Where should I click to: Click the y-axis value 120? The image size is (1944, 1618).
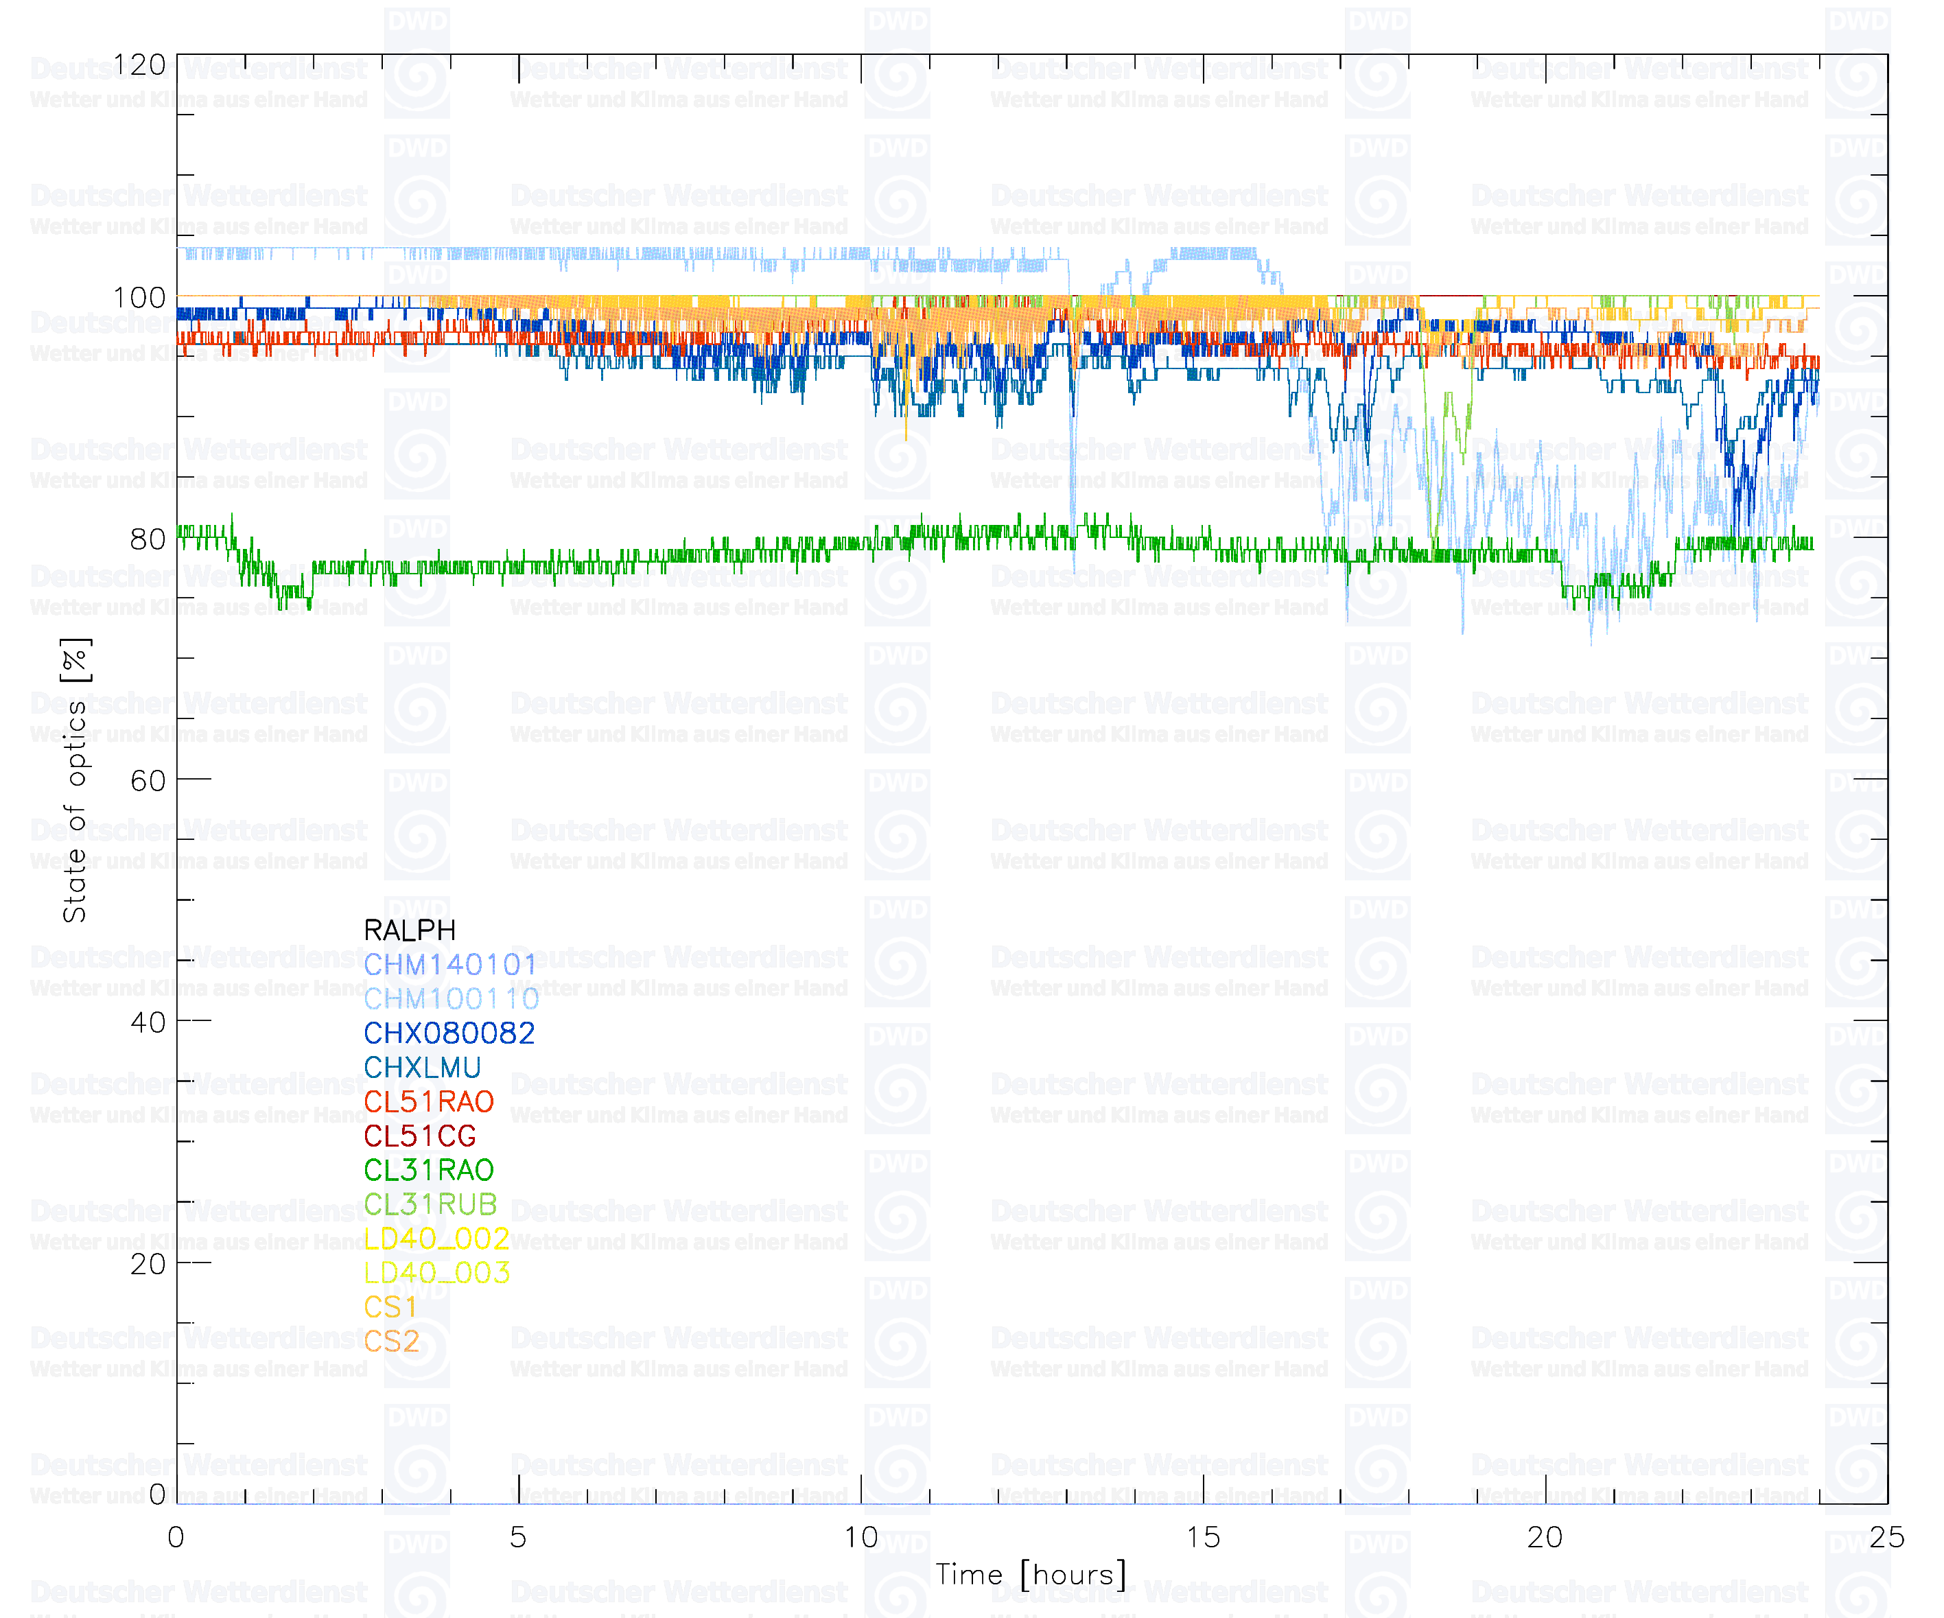pyautogui.click(x=139, y=65)
